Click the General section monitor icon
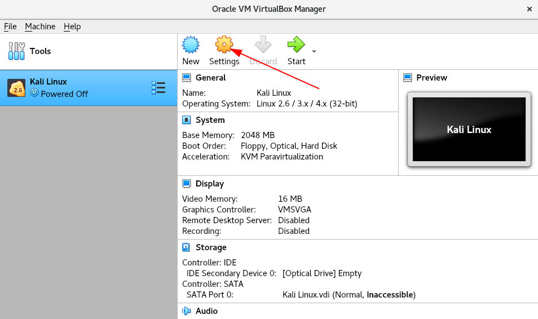538x319 pixels. (x=186, y=78)
